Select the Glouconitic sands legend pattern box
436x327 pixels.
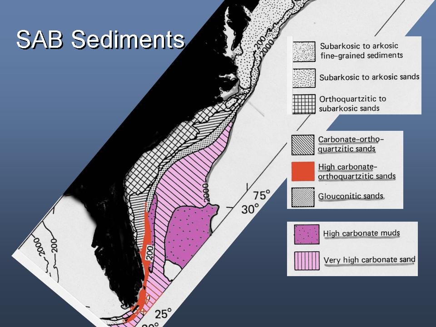302,196
